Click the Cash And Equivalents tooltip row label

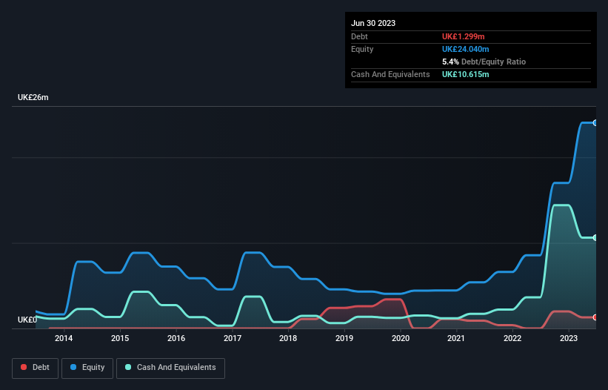point(390,74)
